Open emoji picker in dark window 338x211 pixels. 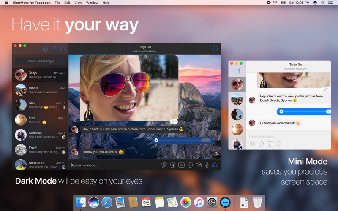(190, 165)
